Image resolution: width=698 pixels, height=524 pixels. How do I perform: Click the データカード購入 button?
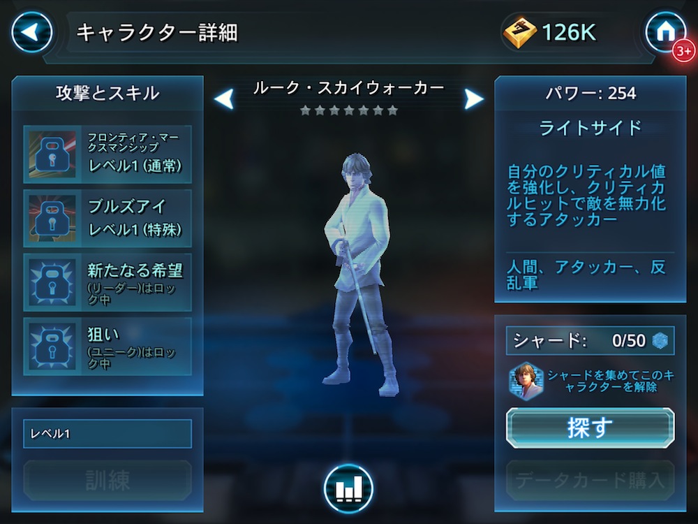tap(591, 481)
